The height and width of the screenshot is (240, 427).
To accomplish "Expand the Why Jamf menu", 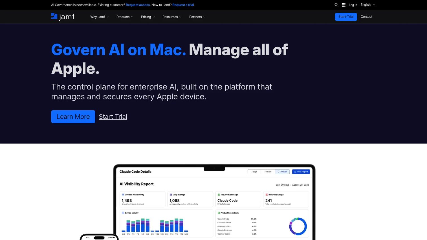I will click(x=99, y=17).
